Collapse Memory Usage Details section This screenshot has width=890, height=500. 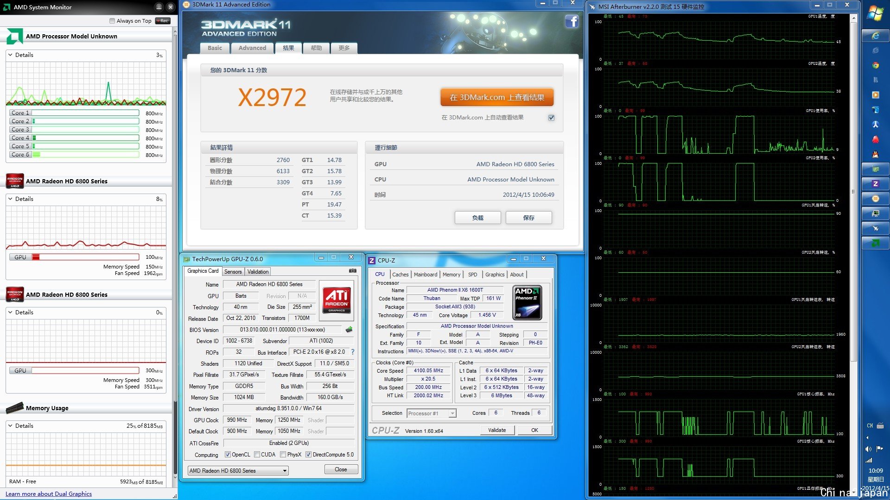(x=10, y=425)
